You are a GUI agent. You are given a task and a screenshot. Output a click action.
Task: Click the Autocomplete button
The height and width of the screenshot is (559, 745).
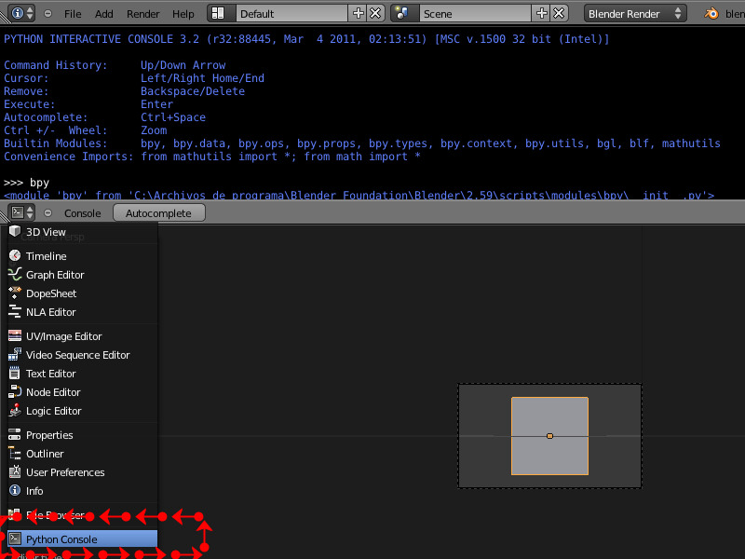click(158, 213)
